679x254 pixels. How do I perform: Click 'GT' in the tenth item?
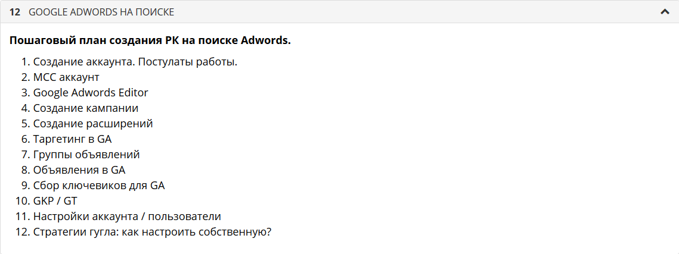70,201
